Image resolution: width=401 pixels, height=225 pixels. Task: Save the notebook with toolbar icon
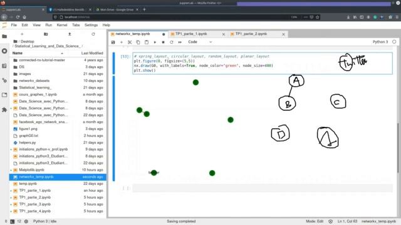coord(113,42)
